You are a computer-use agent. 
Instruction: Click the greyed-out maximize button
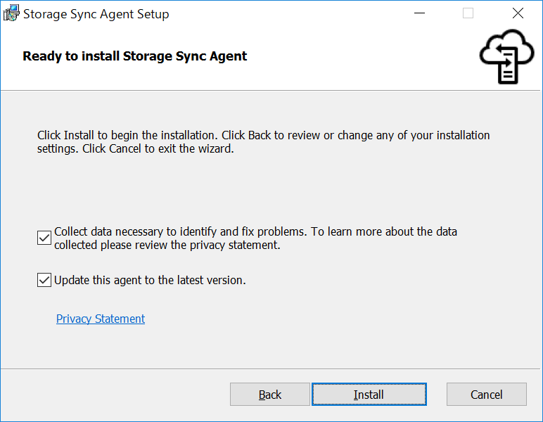468,13
